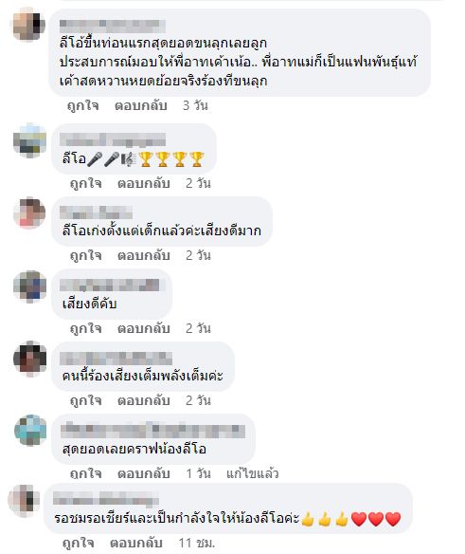The width and height of the screenshot is (465, 554).
Task: Like the comment with trophy emojis
Action: click(x=86, y=183)
